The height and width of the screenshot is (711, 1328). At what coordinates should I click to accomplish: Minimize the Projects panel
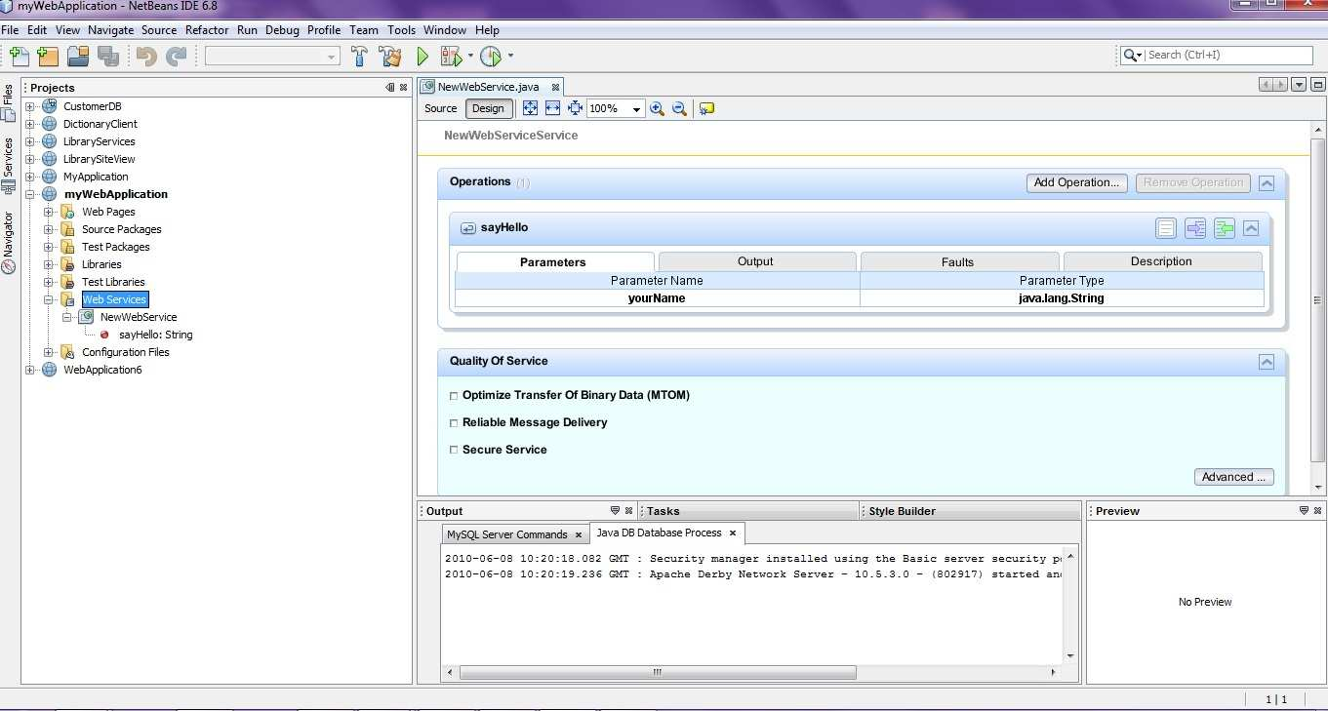point(390,88)
